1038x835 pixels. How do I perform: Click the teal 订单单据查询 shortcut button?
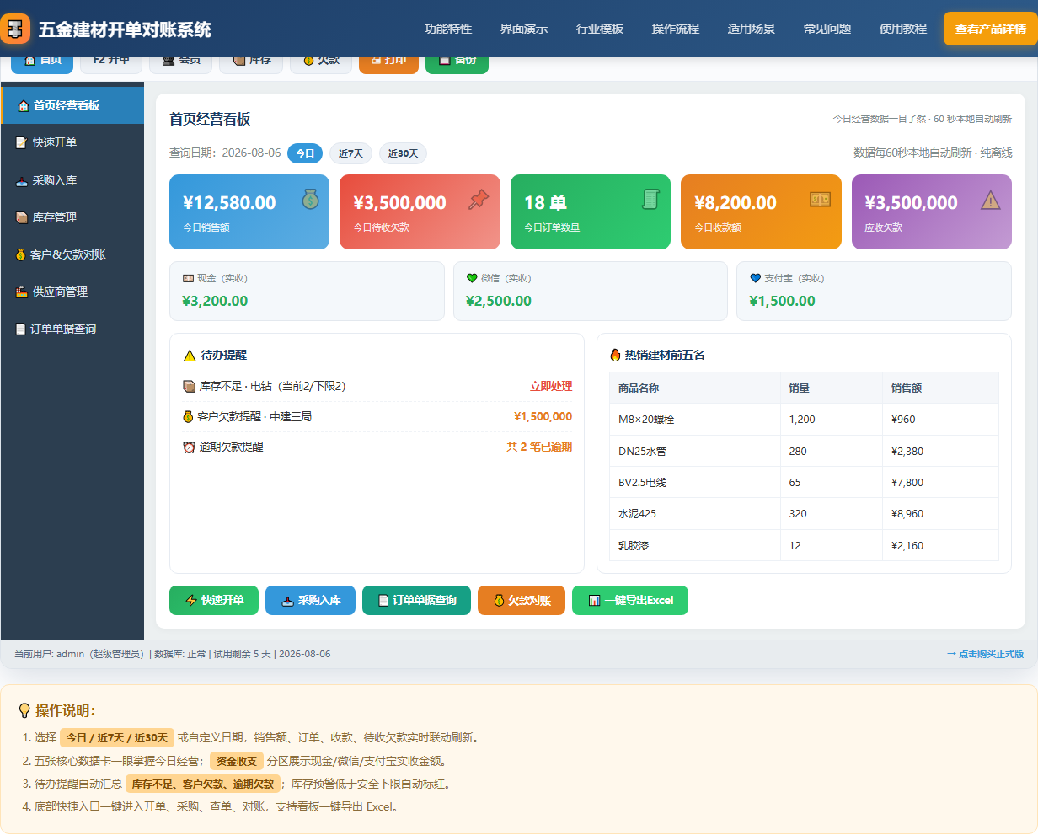coord(416,600)
